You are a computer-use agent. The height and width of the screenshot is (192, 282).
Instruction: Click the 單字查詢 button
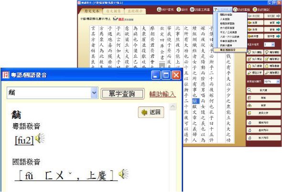tap(122, 94)
